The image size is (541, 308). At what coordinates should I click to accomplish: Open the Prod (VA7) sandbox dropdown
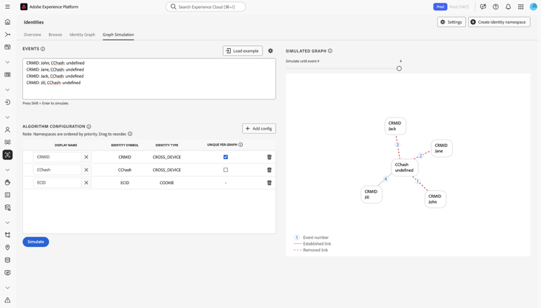pyautogui.click(x=459, y=6)
